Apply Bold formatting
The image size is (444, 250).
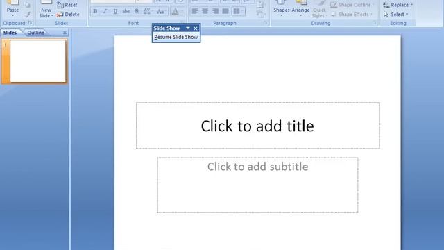coord(95,11)
